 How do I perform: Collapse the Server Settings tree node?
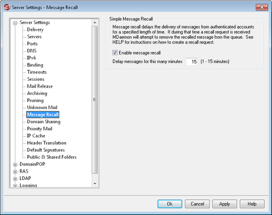(15, 23)
